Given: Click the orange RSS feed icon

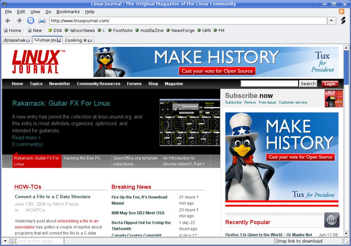Looking at the screenshot, I should (341, 12).
